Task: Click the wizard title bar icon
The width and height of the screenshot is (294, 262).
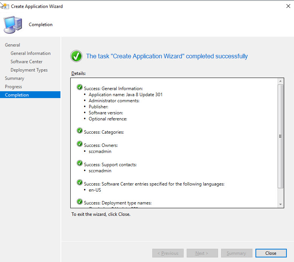Action: (x=5, y=6)
